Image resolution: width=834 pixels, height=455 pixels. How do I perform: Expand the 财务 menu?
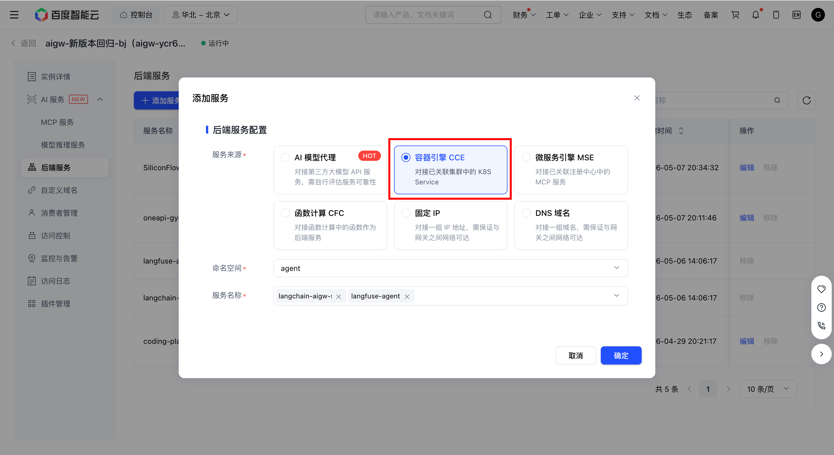coord(524,15)
